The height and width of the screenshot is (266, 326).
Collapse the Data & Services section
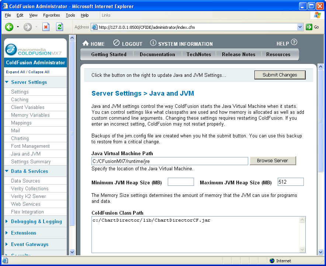click(x=7, y=171)
